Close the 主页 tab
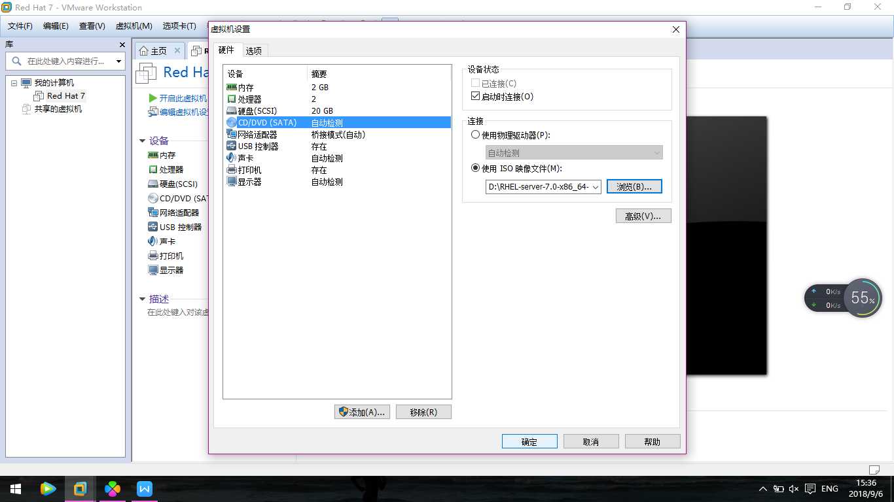This screenshot has height=502, width=894. (x=177, y=50)
